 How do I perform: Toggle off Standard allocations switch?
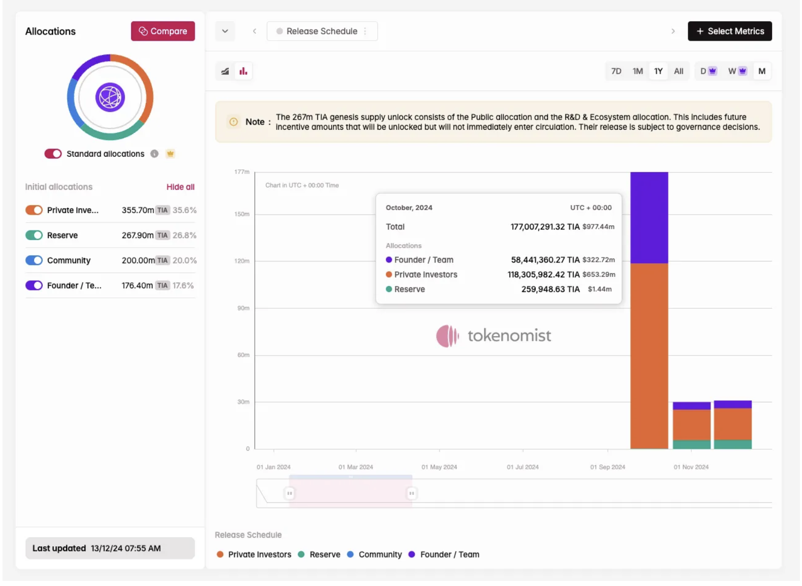(x=53, y=154)
